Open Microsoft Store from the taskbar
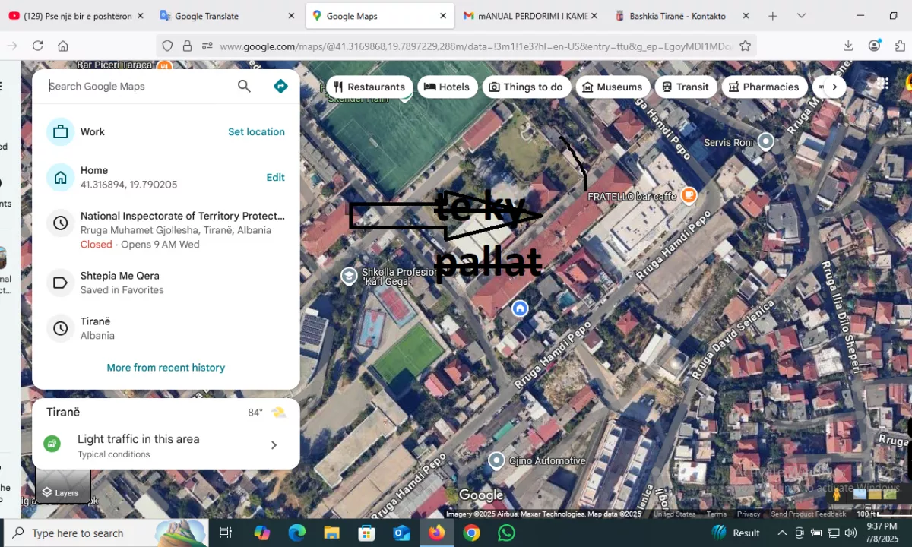This screenshot has height=547, width=912. [x=366, y=533]
